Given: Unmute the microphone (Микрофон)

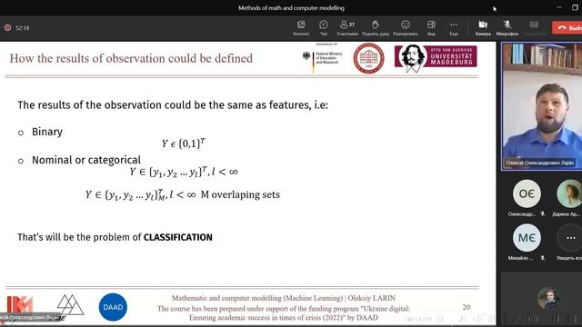Looking at the screenshot, I should click(507, 28).
